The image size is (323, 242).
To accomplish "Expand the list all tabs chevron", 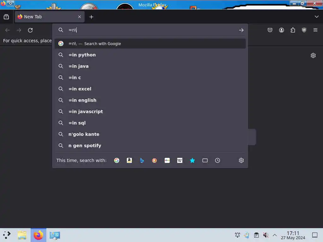I will 316,17.
